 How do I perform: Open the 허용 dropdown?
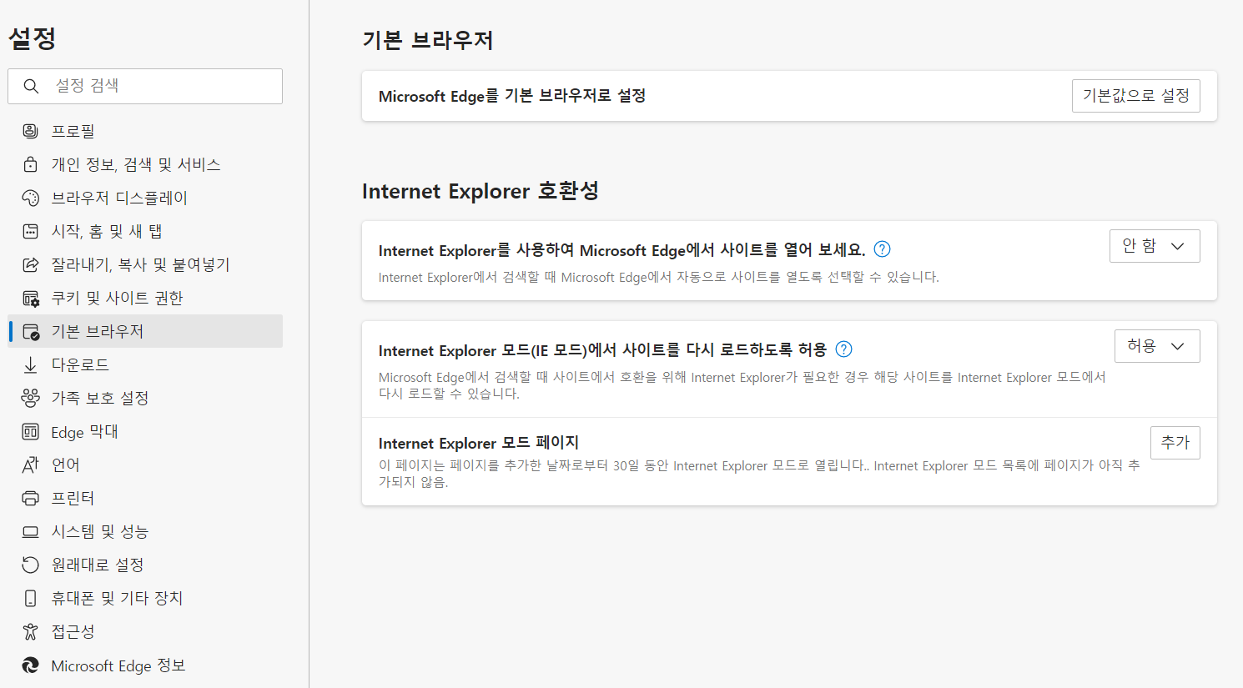click(x=1157, y=345)
